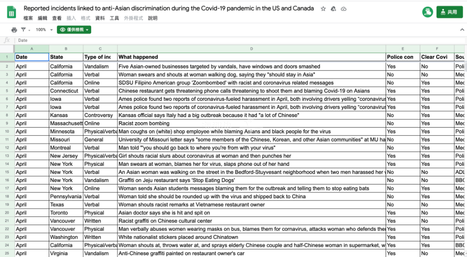Click the add-to-Drive icon beside the star
Screen dimensions: 467x257
[333, 9]
